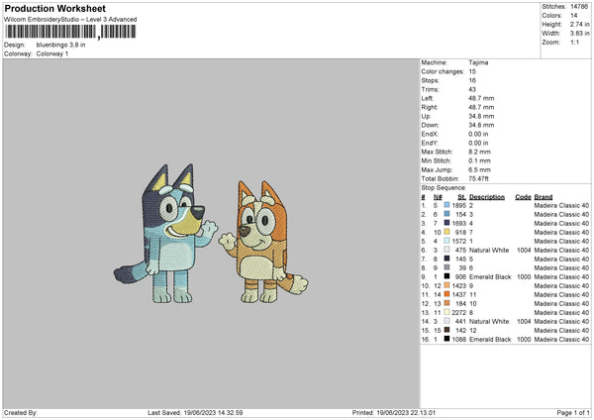Click 'Wilcom EmbroideryStudio – Level 3 Advanced' text
594x420 pixels.
pos(70,20)
